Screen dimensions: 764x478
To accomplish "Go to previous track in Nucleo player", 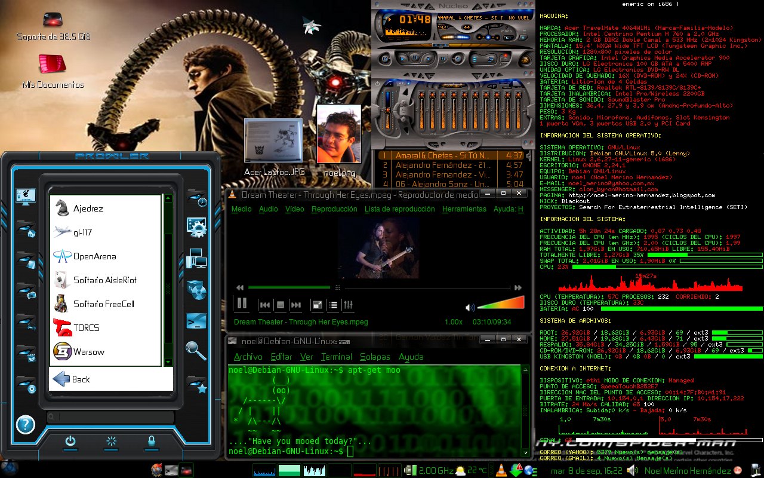I will tap(384, 59).
